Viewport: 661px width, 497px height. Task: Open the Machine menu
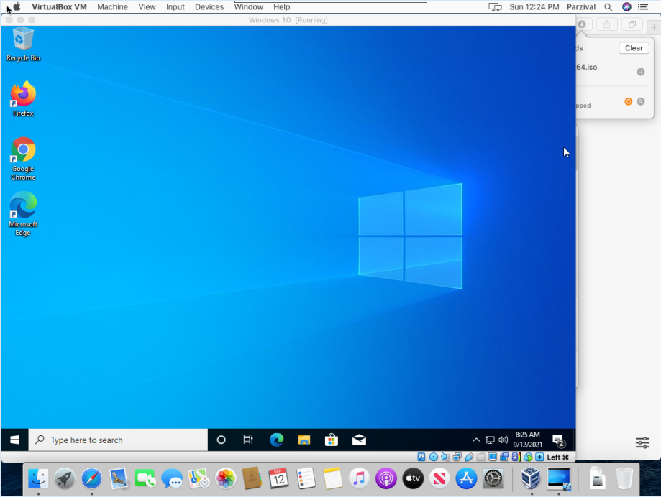[112, 6]
